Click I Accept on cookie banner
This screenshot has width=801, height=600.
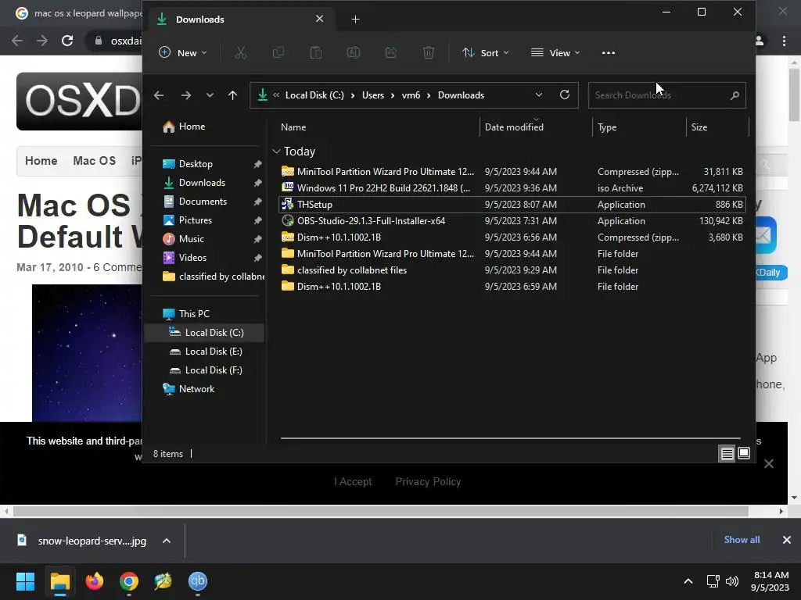pyautogui.click(x=353, y=481)
